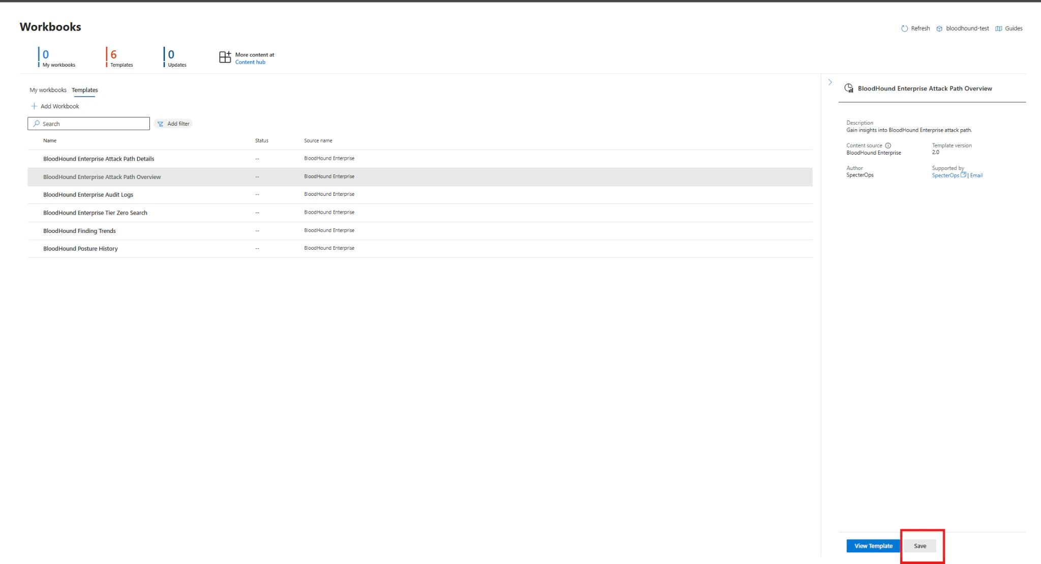The image size is (1041, 564).
Task: Open Guides via the book icon
Action: 998,28
